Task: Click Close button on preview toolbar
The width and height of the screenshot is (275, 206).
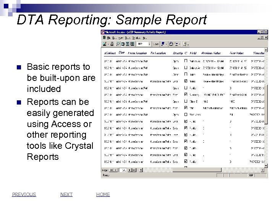Action: (156, 44)
